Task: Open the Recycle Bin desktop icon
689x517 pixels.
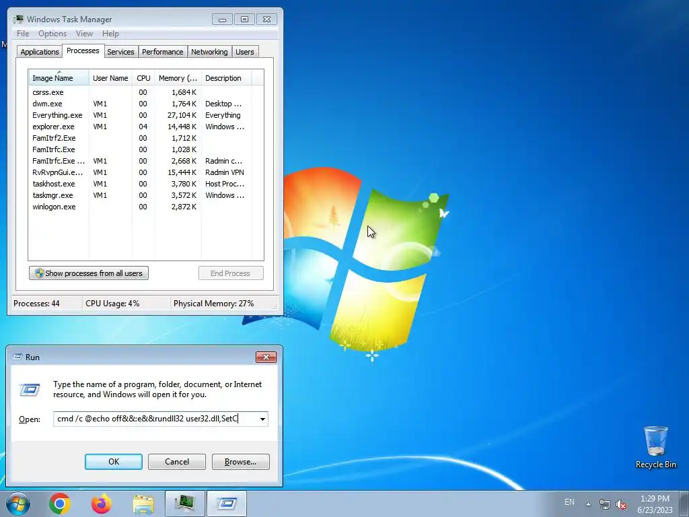Action: pyautogui.click(x=655, y=447)
